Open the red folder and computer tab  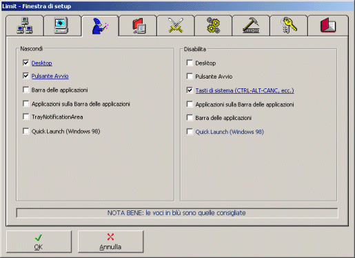(138, 26)
